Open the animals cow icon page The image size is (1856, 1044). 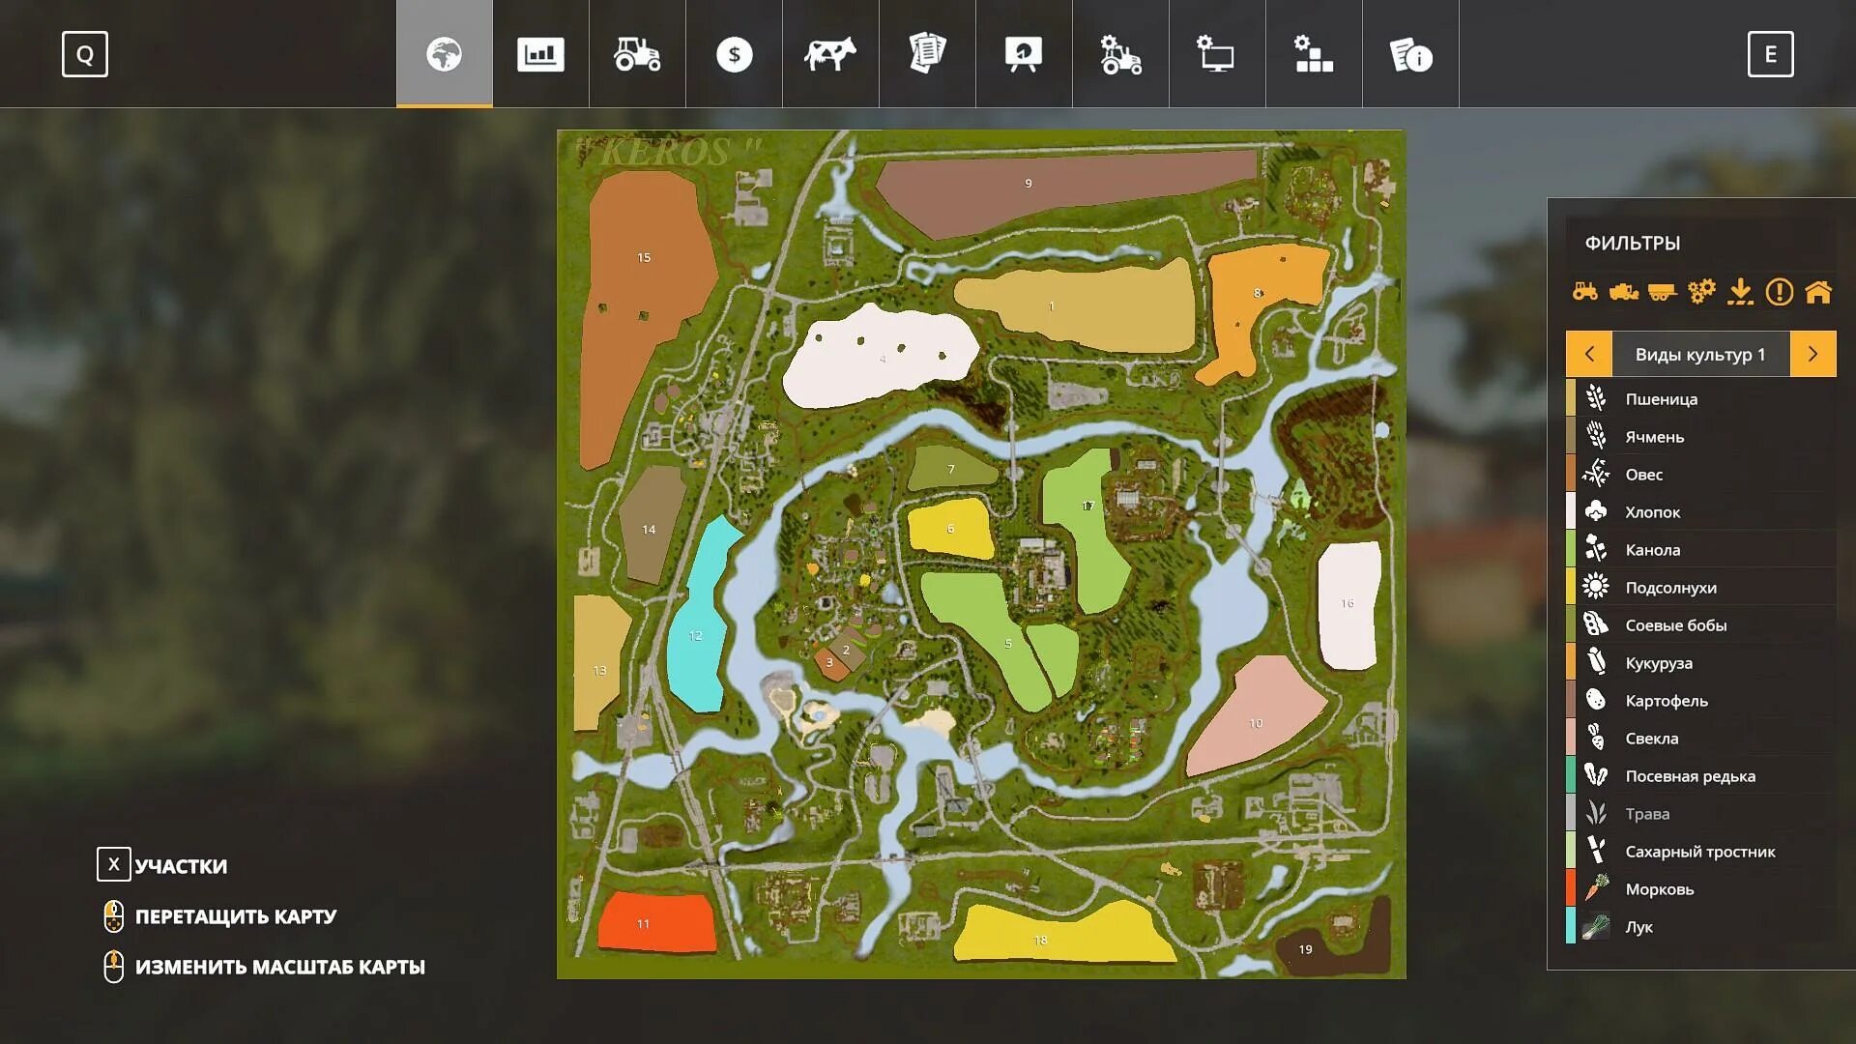(830, 54)
